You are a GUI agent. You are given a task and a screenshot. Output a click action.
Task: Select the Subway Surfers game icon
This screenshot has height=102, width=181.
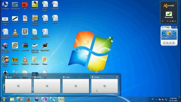(5, 61)
